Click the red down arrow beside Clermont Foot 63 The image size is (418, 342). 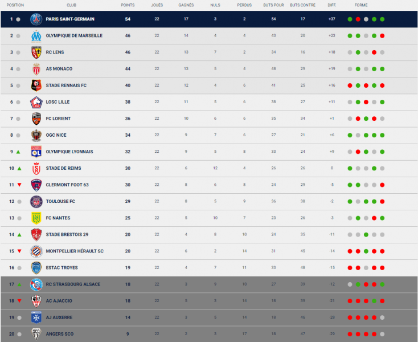18,185
